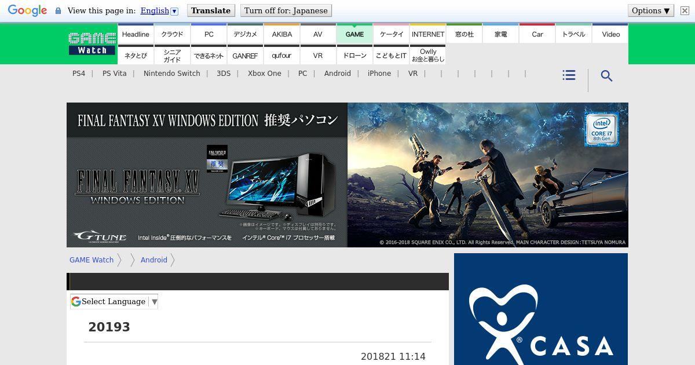Open the デジカメ tab
Screen dimensions: 695x365
245,34
